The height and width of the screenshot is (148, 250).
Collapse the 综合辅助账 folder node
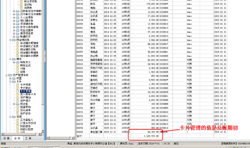point(10,40)
